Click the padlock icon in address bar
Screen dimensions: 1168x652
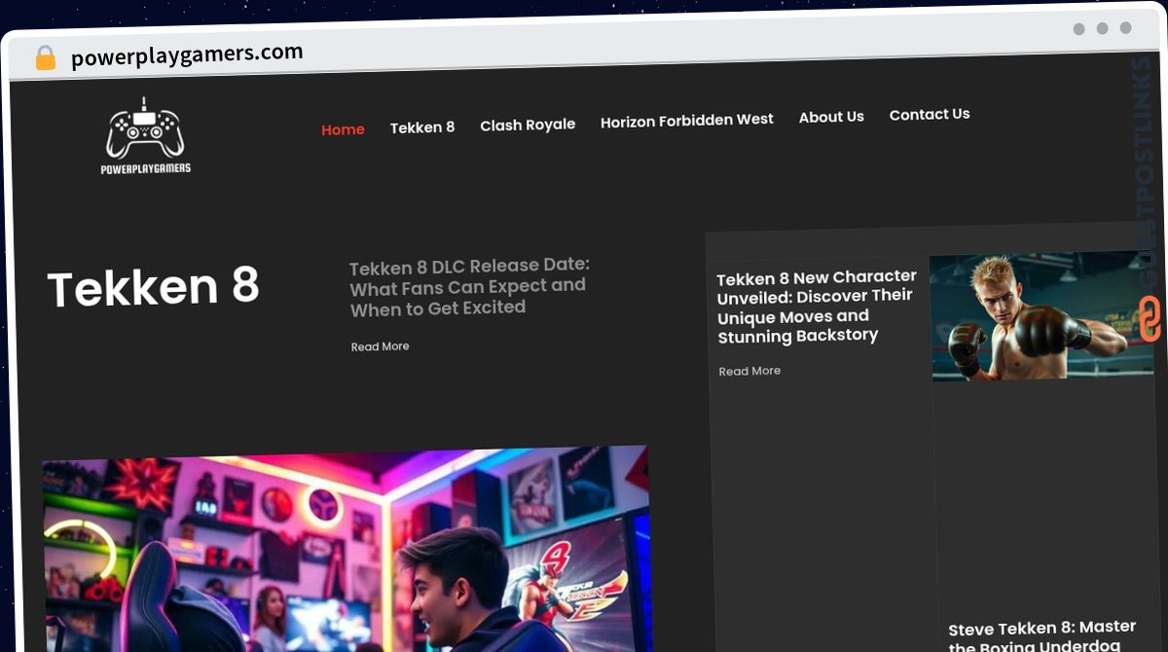(x=46, y=58)
